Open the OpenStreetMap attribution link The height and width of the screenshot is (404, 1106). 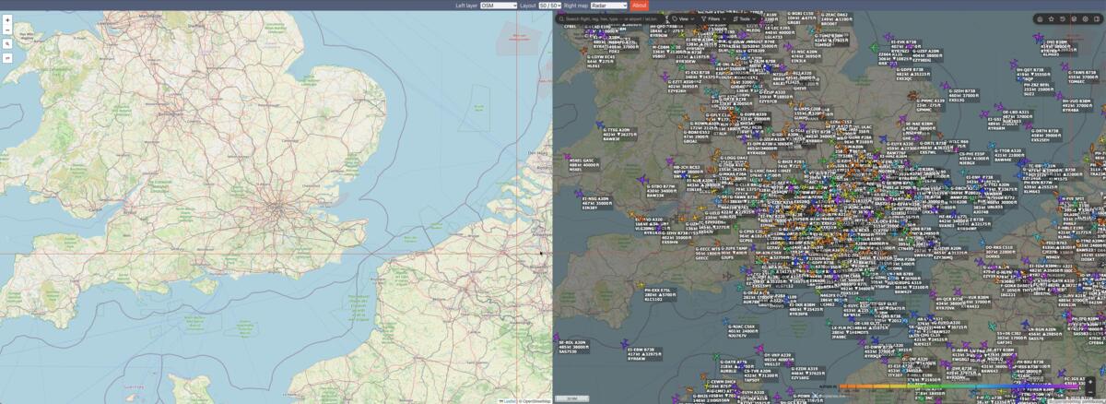536,401
